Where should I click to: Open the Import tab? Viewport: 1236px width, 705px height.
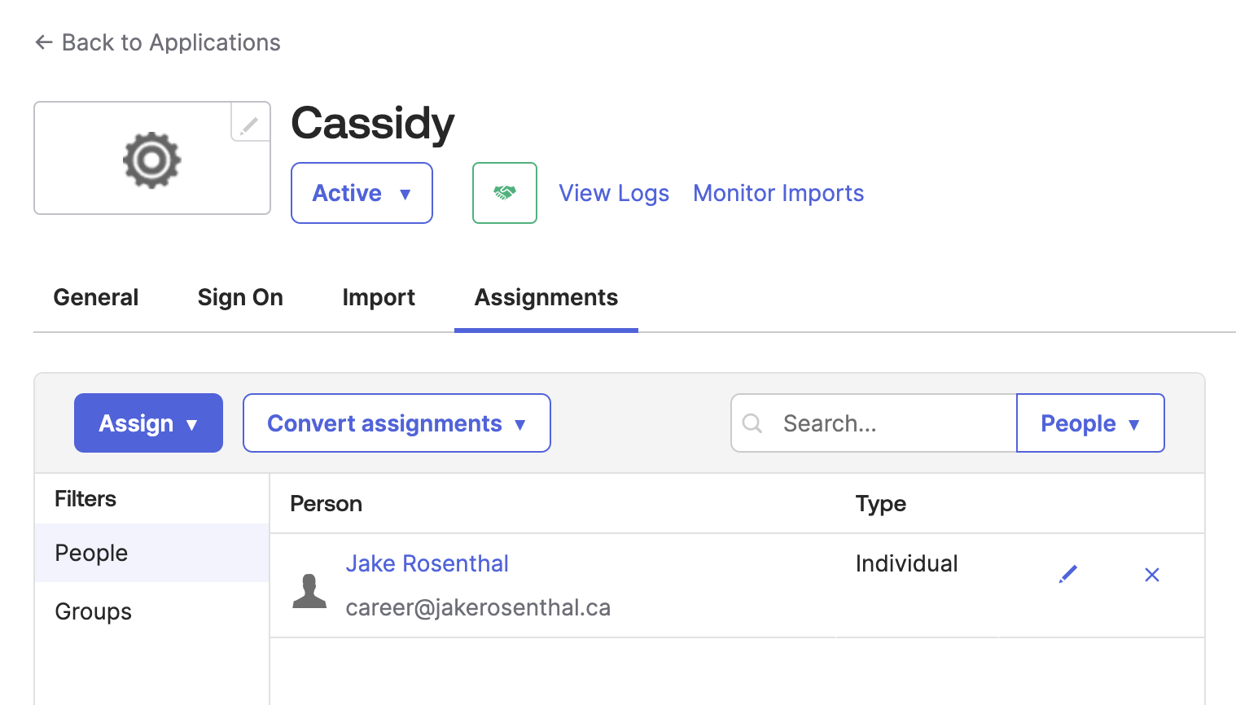(379, 297)
